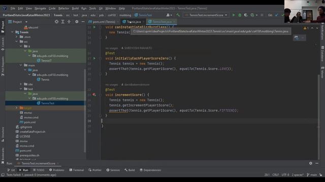Screen dimensions: 325x182
Task: Hide the Run panel with minus icon
Action: click(x=317, y=163)
